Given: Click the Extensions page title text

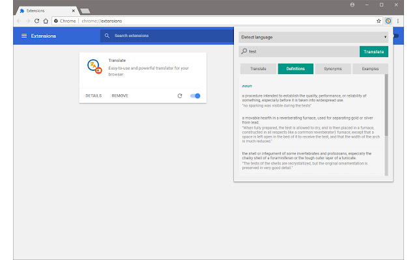Looking at the screenshot, I should [x=44, y=36].
